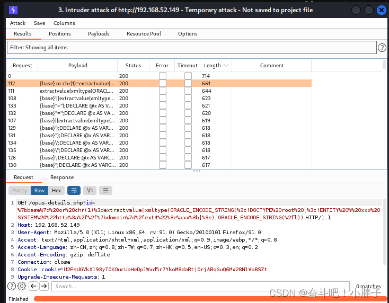This screenshot has width=389, height=303.
Task: Tick the Error checkbox for request 108
Action: click(x=163, y=98)
